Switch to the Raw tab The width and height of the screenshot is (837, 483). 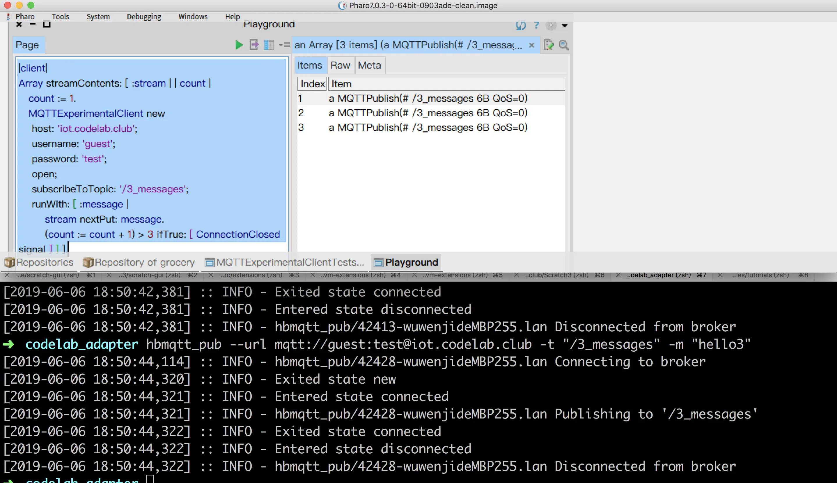pyautogui.click(x=340, y=65)
